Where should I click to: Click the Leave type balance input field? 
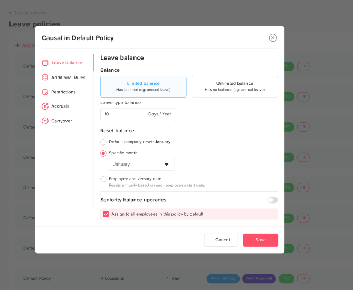coord(124,114)
